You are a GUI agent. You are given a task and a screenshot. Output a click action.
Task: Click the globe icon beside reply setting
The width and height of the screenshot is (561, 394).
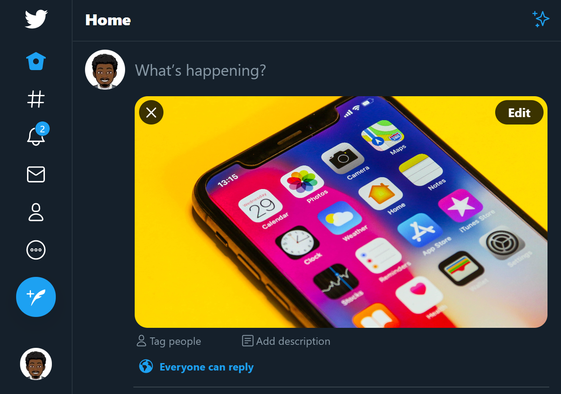click(x=146, y=367)
